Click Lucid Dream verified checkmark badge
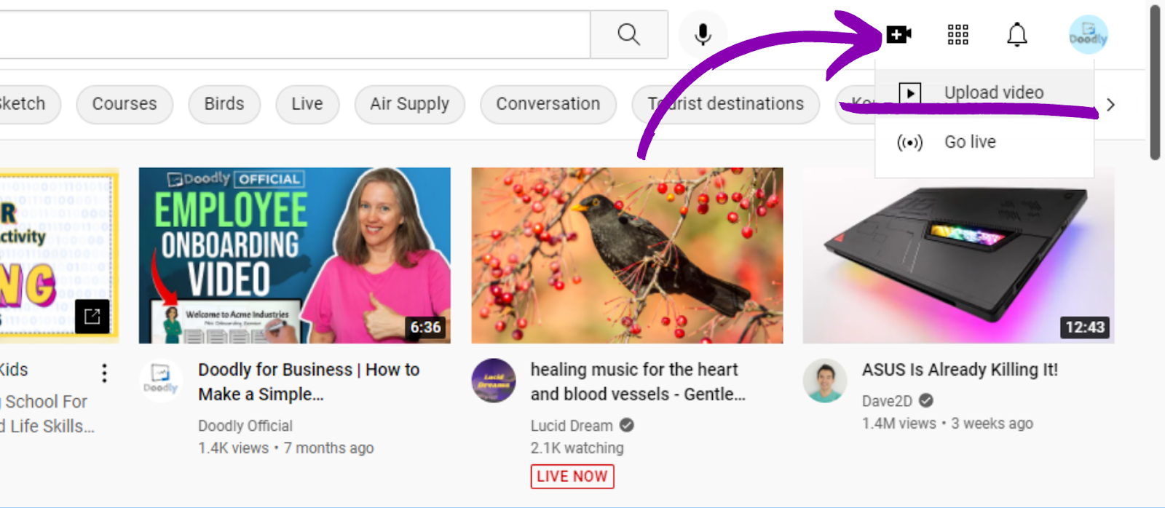This screenshot has width=1165, height=508. pyautogui.click(x=626, y=425)
